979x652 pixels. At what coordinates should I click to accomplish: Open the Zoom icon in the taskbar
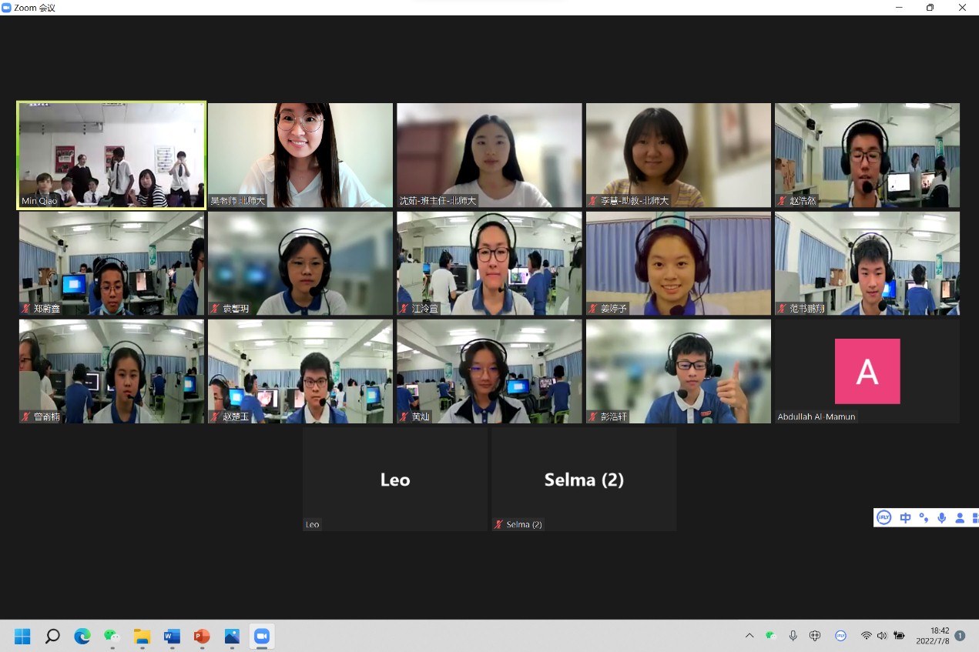(261, 636)
